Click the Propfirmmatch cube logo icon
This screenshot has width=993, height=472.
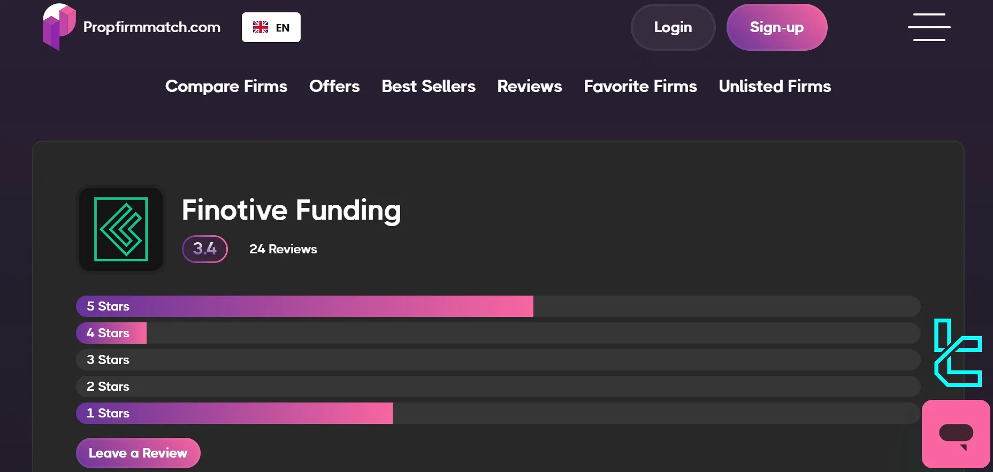[x=58, y=27]
